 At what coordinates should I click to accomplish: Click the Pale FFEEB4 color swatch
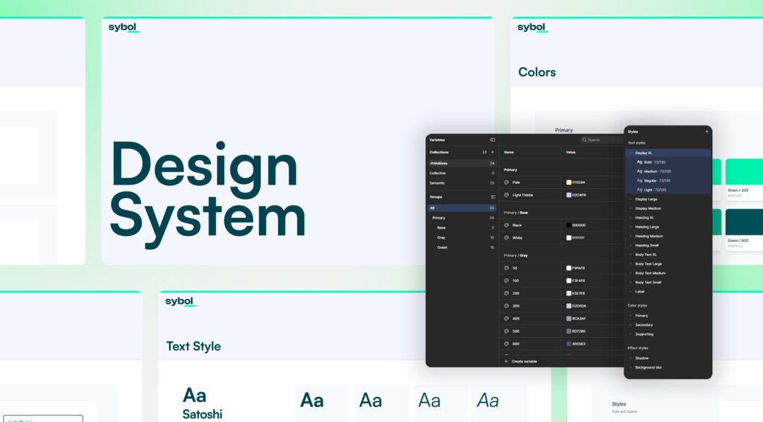tap(569, 182)
